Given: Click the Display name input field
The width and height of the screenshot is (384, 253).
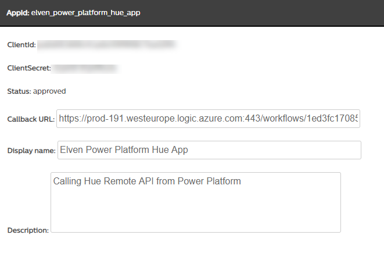Looking at the screenshot, I should 209,150.
